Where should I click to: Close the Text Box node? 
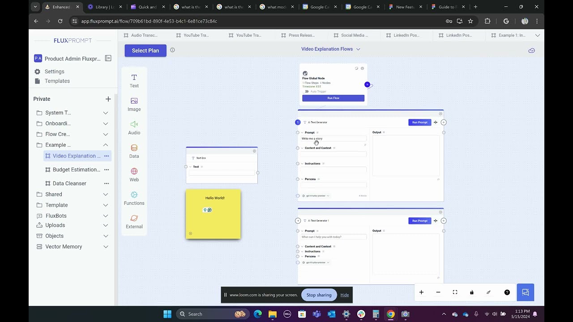(x=254, y=151)
